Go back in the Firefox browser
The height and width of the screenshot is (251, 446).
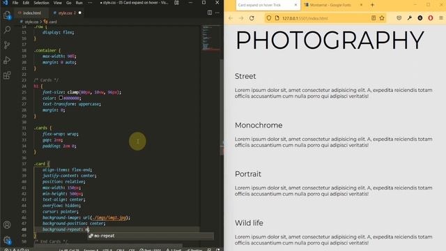click(231, 18)
